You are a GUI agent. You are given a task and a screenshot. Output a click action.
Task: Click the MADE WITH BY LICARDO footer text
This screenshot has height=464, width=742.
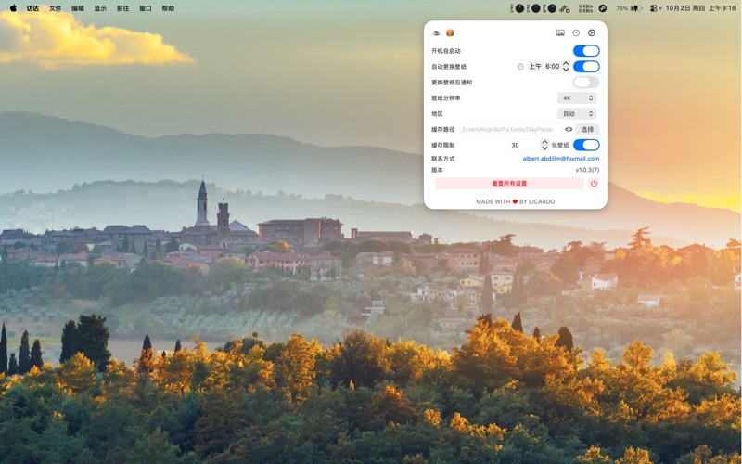point(516,201)
